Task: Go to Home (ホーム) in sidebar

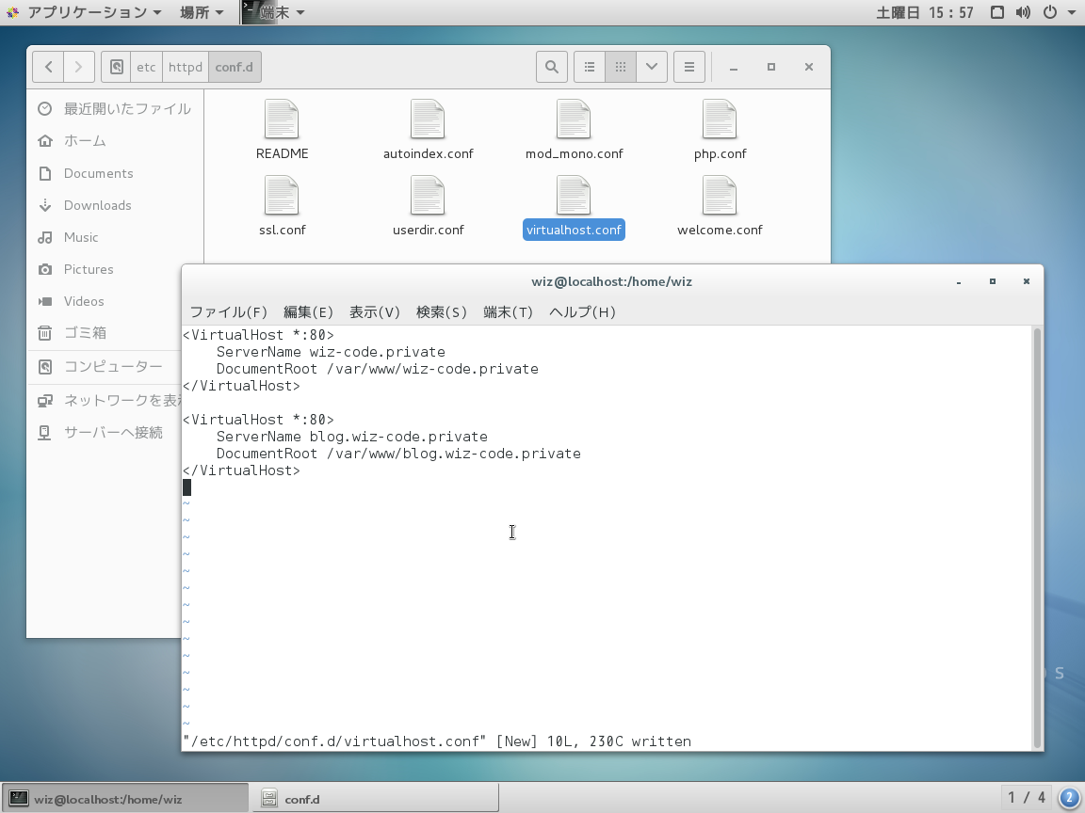Action: tap(115, 141)
